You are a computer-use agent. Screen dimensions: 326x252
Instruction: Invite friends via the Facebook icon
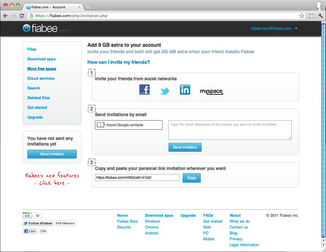(144, 90)
